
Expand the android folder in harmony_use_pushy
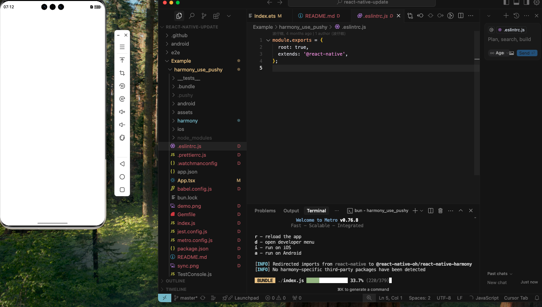(x=186, y=103)
